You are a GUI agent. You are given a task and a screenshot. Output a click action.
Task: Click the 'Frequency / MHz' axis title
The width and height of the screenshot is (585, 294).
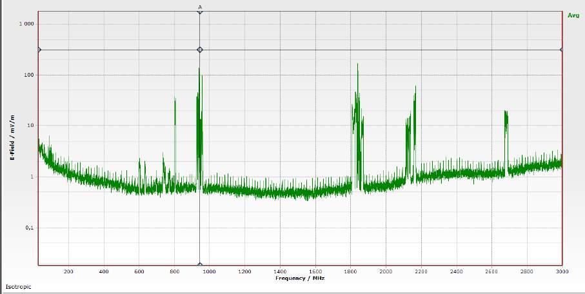[300, 279]
